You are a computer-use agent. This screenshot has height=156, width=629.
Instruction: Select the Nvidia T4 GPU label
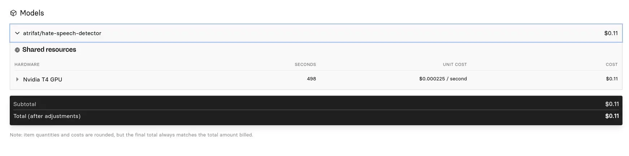coord(43,79)
